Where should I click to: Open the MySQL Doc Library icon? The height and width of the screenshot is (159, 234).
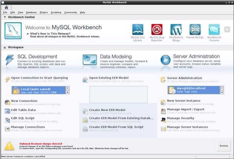(x=138, y=29)
